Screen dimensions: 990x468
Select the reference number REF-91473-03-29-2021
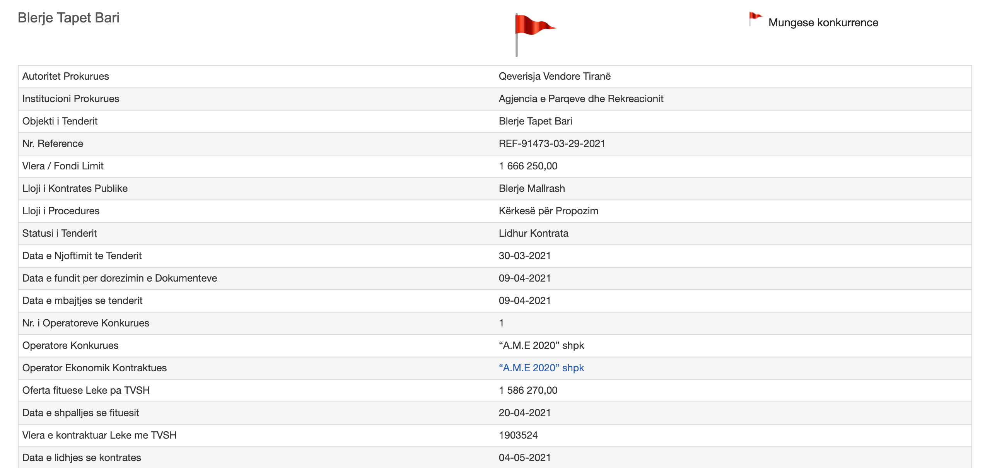[552, 143]
